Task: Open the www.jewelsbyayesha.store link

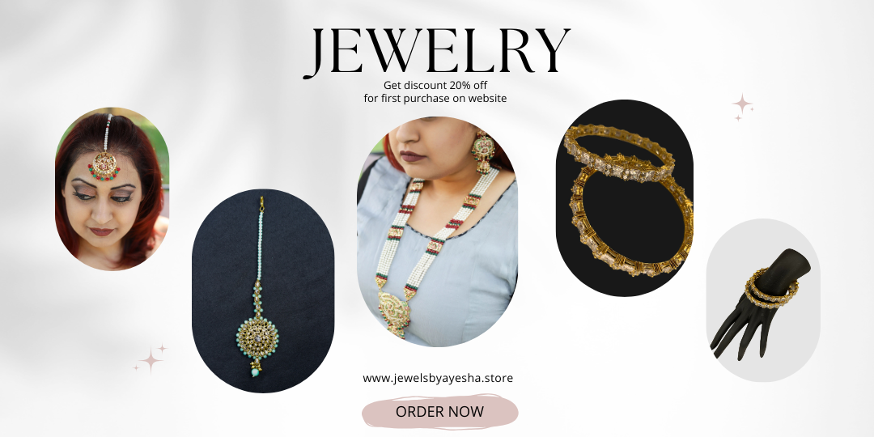Action: (438, 378)
